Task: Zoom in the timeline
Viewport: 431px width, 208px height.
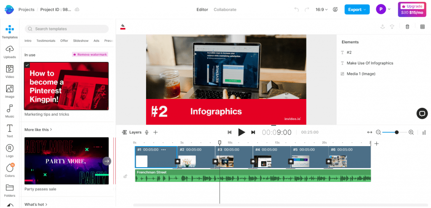Action: pyautogui.click(x=411, y=132)
